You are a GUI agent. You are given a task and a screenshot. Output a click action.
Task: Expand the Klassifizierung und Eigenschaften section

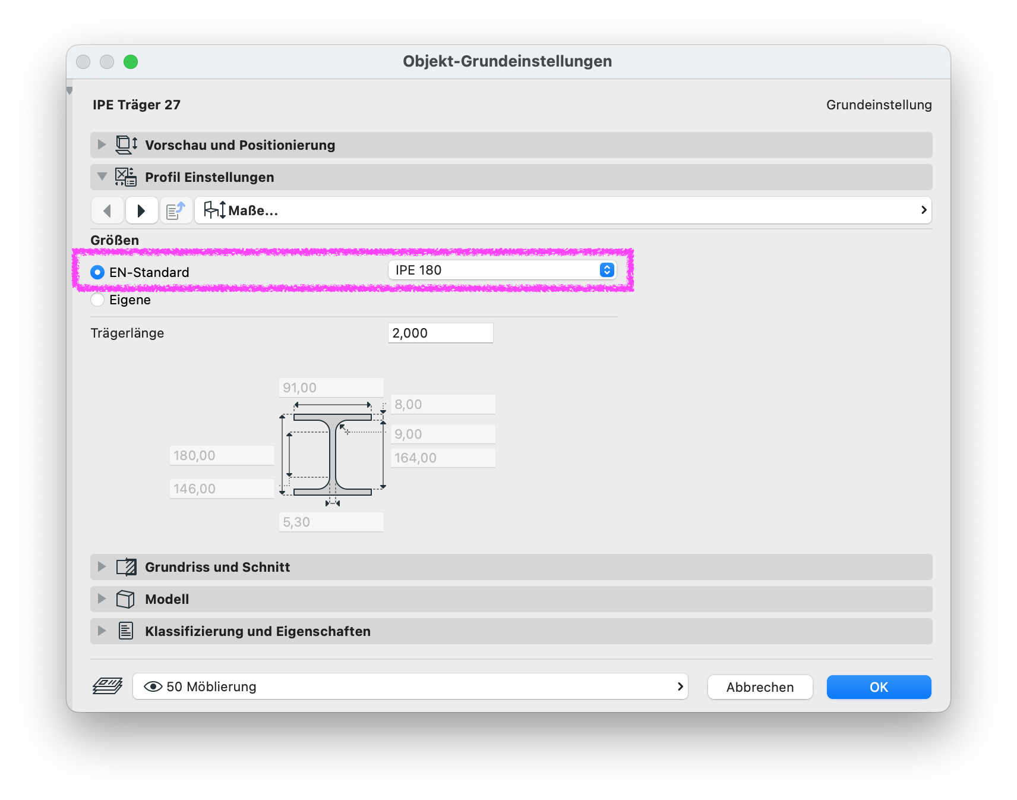[102, 631]
